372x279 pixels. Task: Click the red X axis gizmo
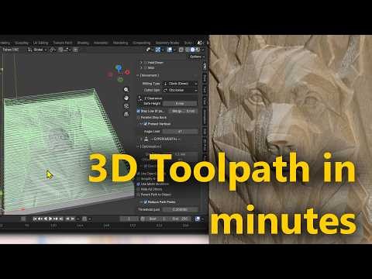[x=127, y=72]
